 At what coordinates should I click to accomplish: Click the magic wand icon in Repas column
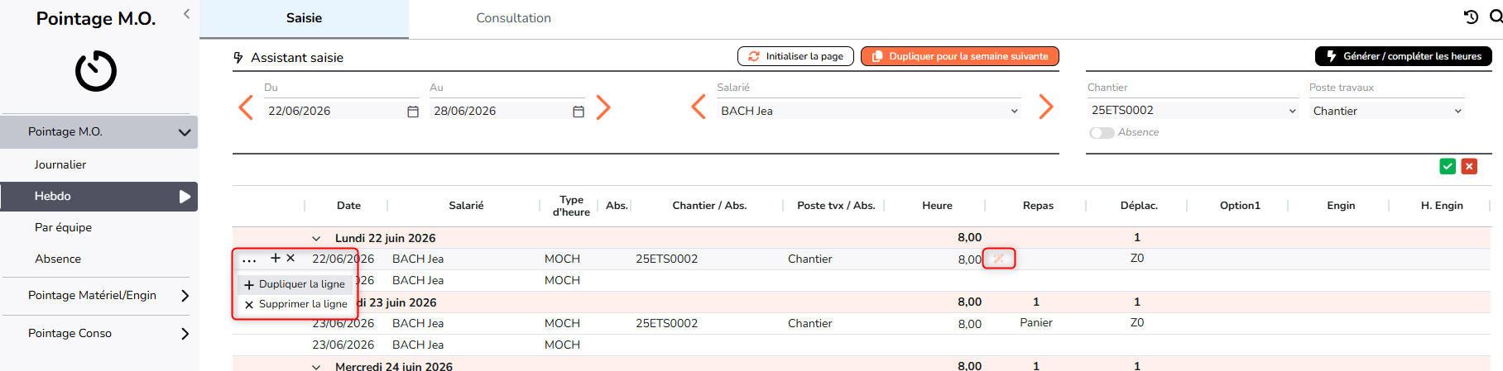(999, 259)
